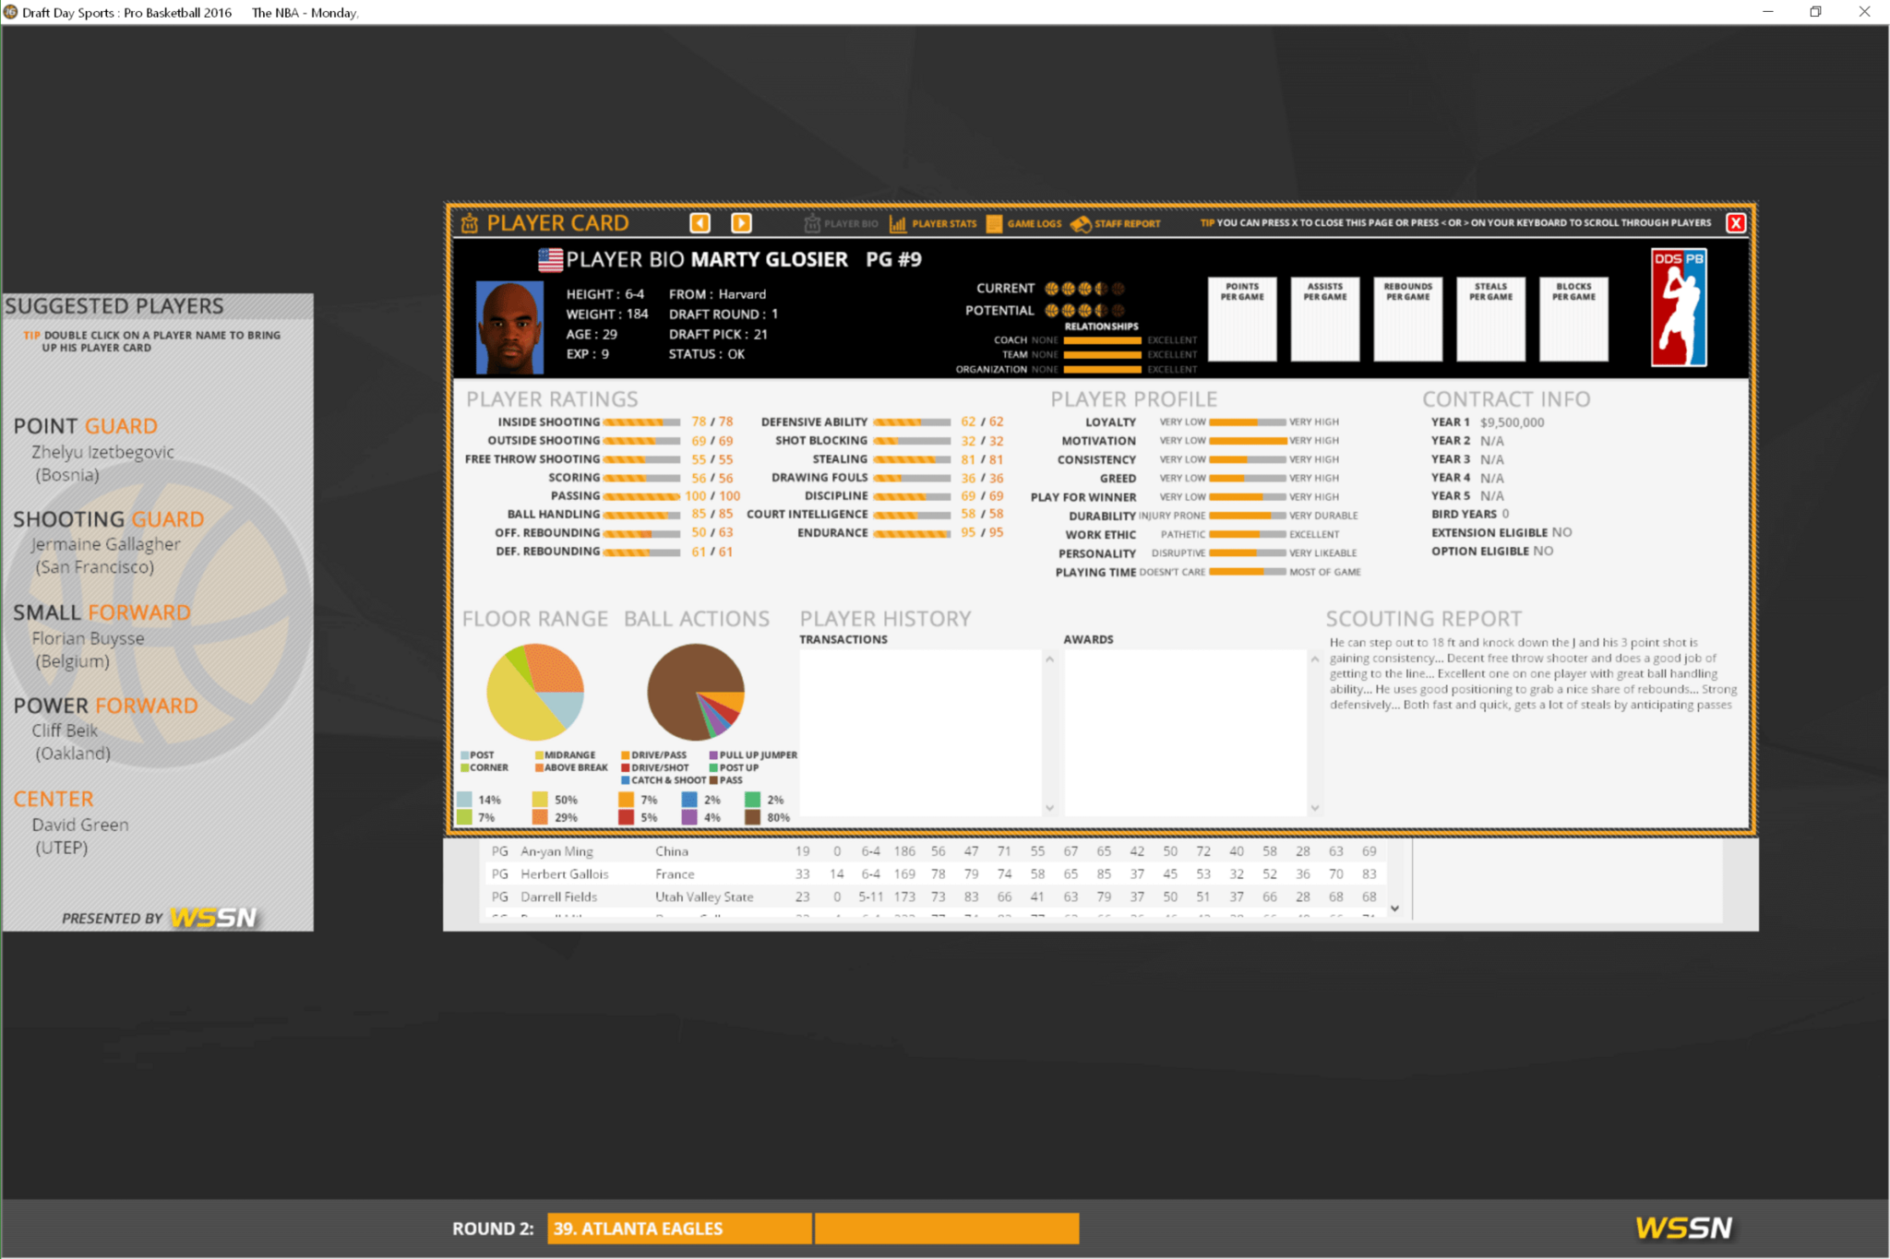The image size is (1890, 1259).
Task: Close the player card with red X
Action: tap(1735, 223)
